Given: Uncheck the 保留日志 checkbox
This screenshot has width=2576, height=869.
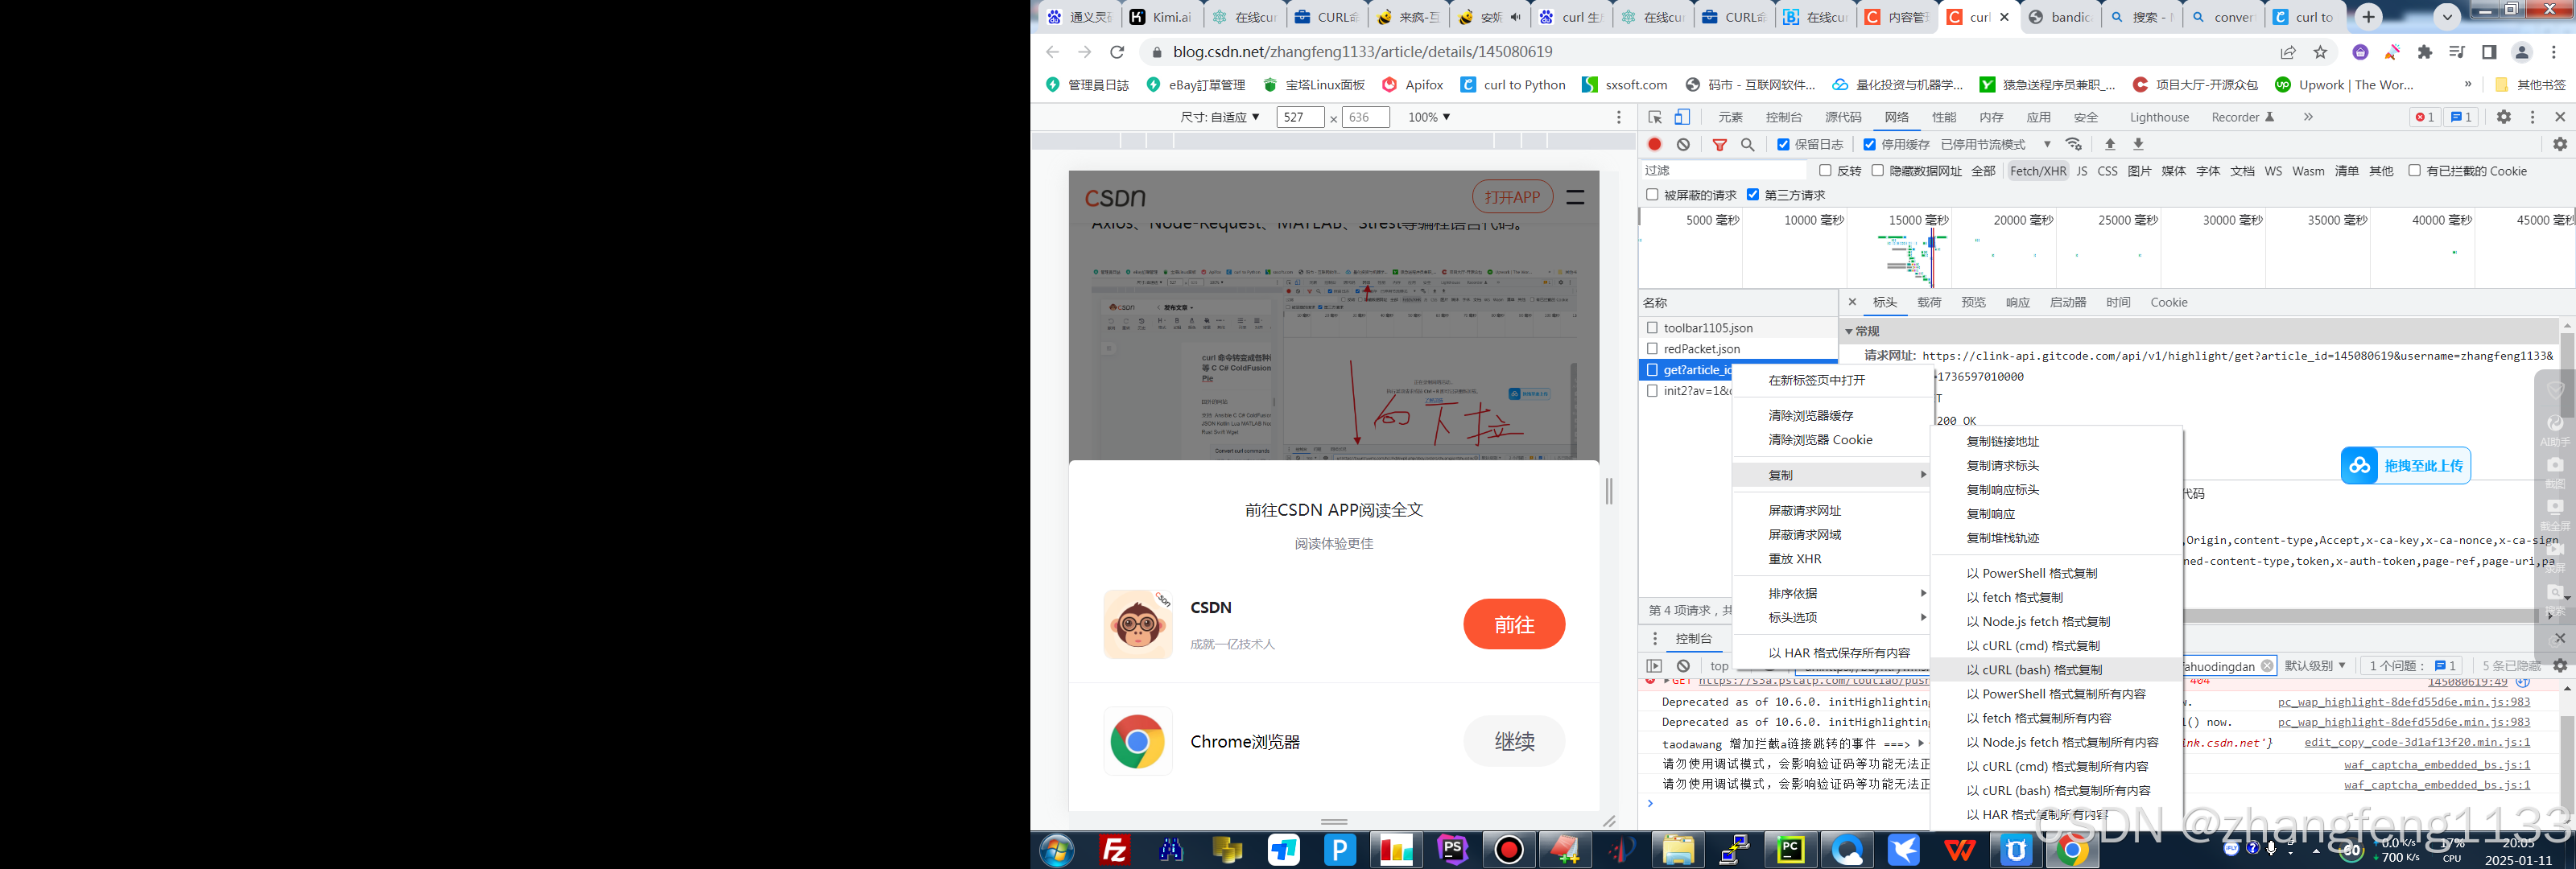Looking at the screenshot, I should (1783, 144).
